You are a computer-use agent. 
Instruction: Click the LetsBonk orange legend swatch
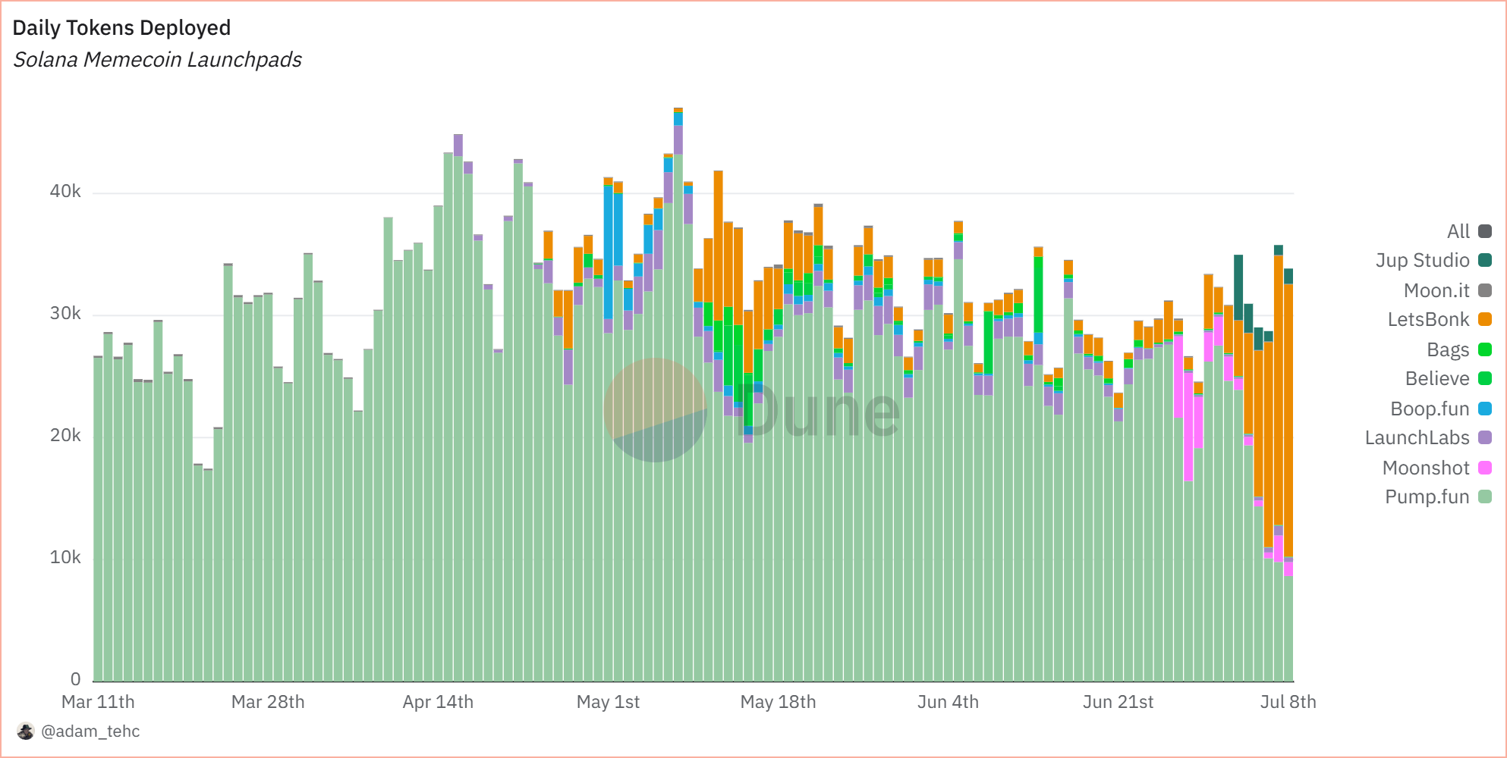click(x=1485, y=320)
